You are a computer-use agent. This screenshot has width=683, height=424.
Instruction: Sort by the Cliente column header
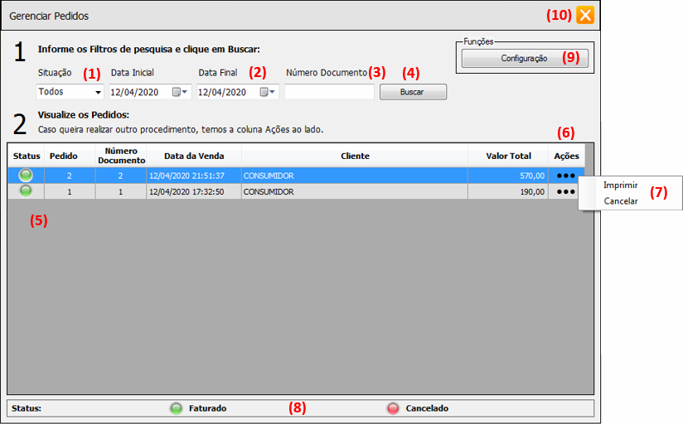[355, 156]
